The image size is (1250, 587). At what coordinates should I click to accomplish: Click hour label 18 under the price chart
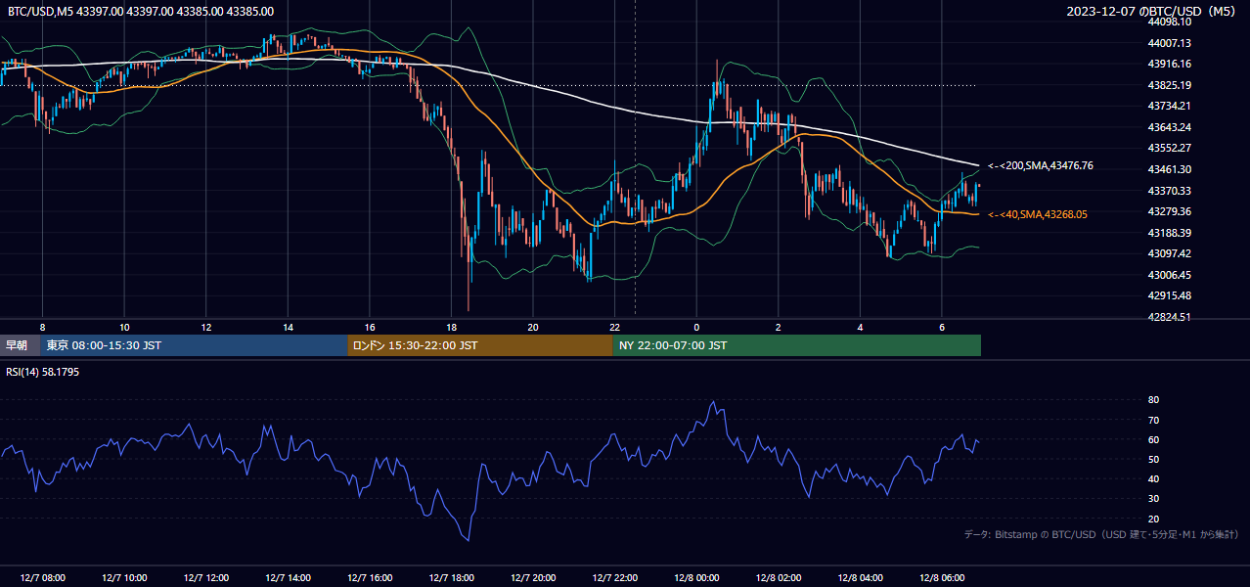451,327
